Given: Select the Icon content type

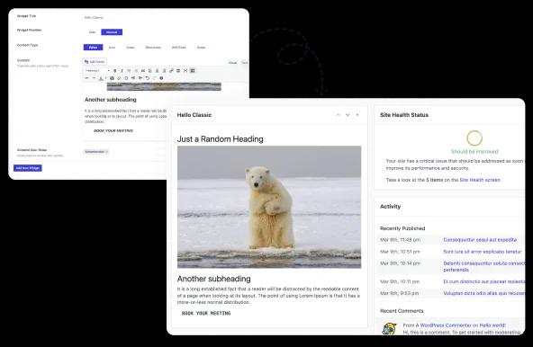Looking at the screenshot, I should pyautogui.click(x=112, y=48).
